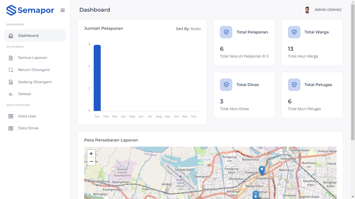Click the Total Warga shield icon

[294, 32]
